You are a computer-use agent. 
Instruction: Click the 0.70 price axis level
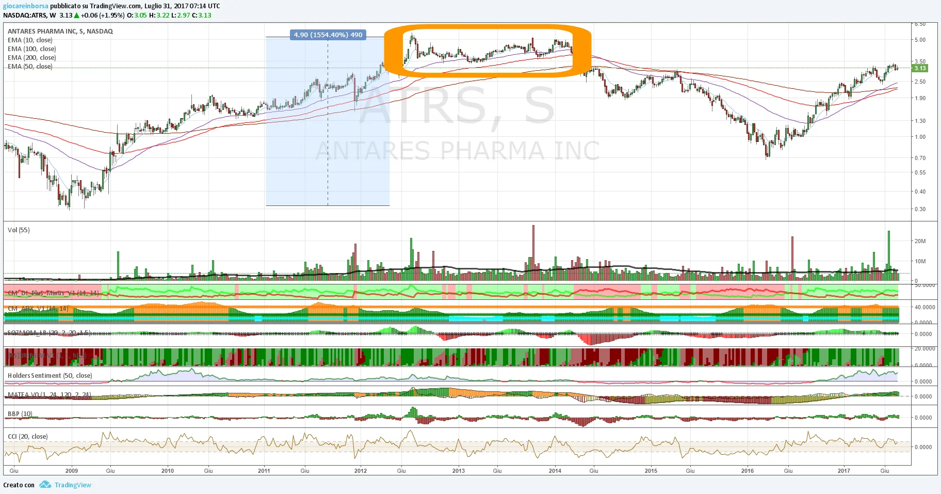click(920, 158)
